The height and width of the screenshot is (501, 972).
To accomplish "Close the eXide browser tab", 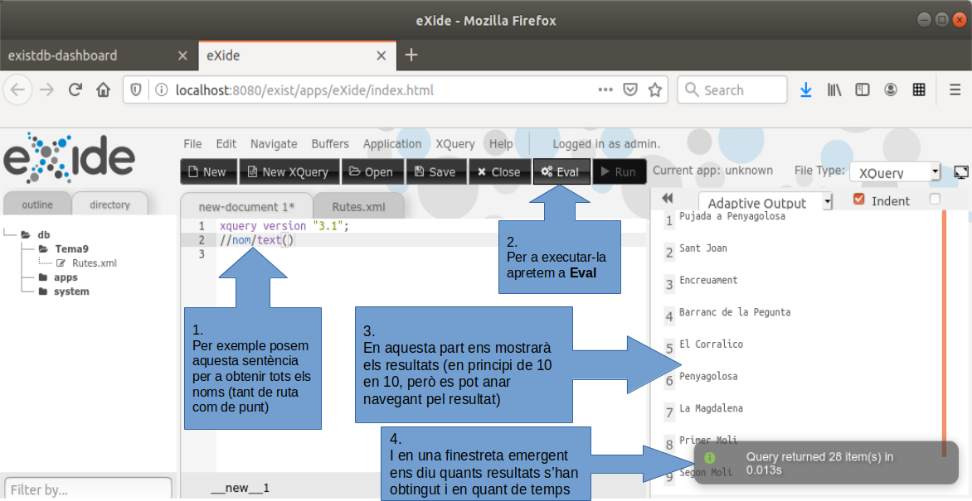I will pos(382,55).
